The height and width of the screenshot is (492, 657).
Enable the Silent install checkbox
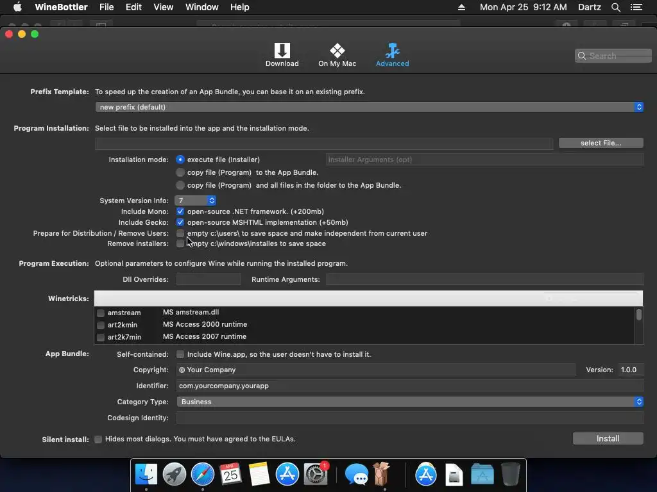(98, 439)
